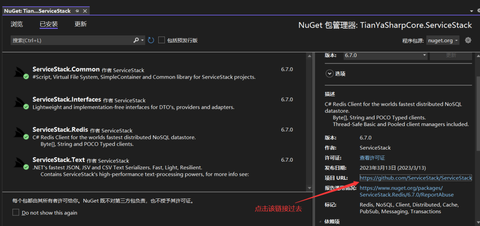Click the 更新 button beside version
This screenshot has width=480, height=226.
451,56
